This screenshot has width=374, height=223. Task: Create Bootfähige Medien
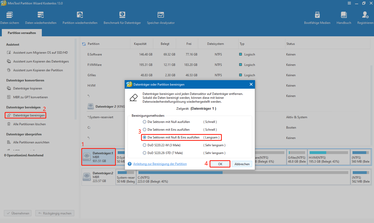(x=317, y=17)
